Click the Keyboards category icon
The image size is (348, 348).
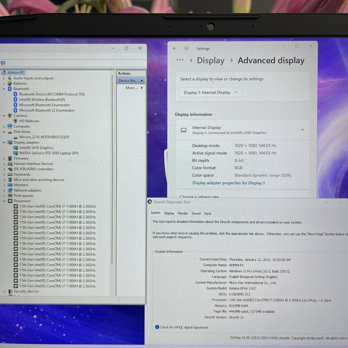pyautogui.click(x=10, y=175)
